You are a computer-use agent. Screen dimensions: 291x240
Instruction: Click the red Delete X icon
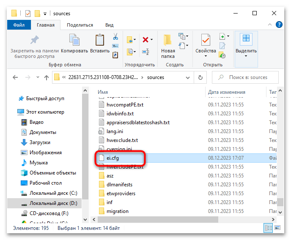click(145, 39)
